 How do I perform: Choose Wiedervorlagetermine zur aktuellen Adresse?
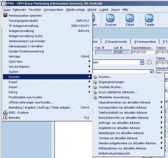click(x=128, y=143)
